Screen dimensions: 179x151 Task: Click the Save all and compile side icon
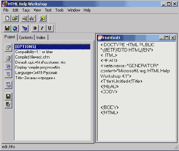[x=8, y=104]
